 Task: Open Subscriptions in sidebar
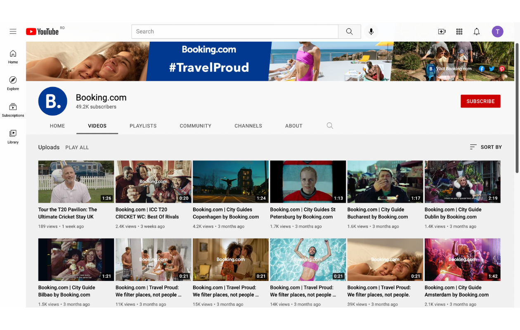click(x=13, y=110)
